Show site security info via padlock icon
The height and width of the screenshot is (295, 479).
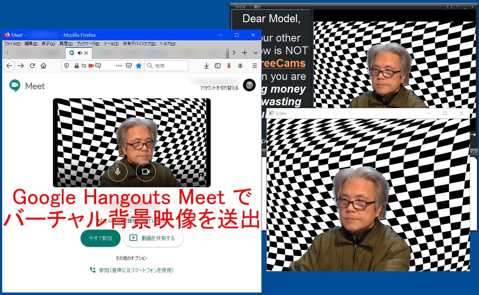pos(77,66)
